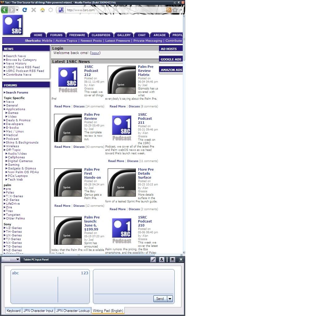
Task: Open the Send button dropdown arrow
Action: coord(170,299)
